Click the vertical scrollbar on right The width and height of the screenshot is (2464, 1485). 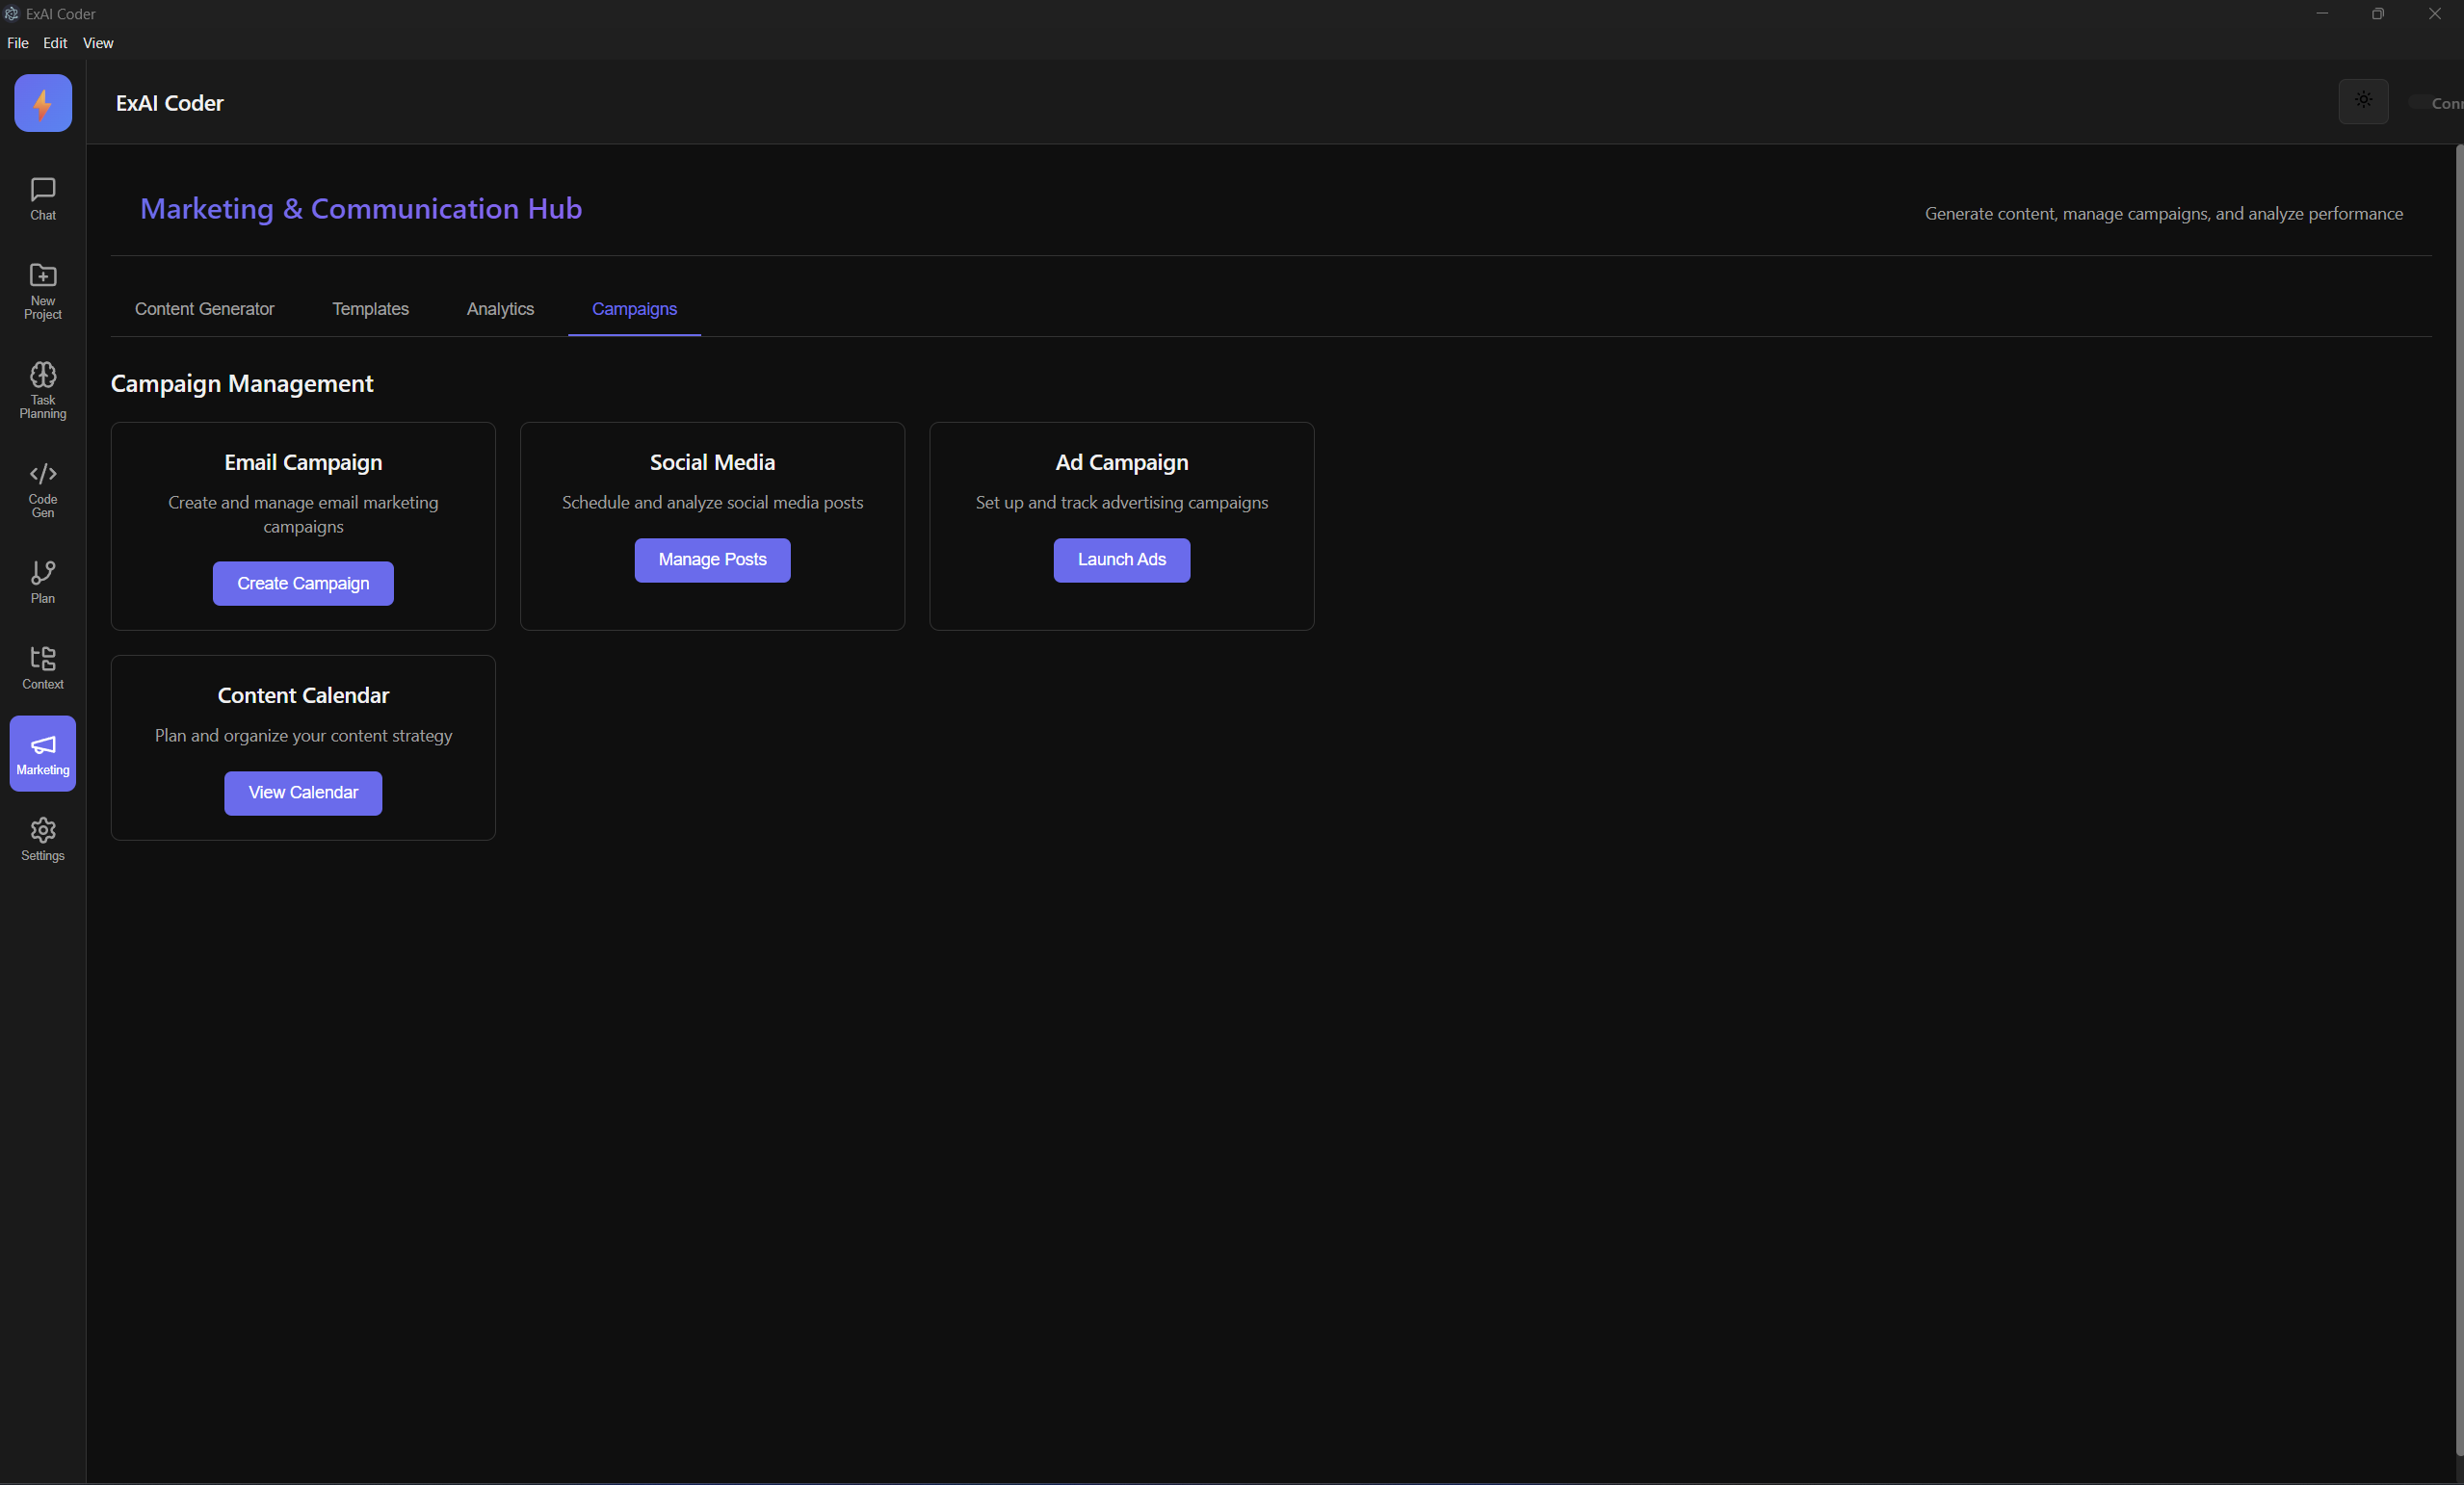tap(2458, 800)
